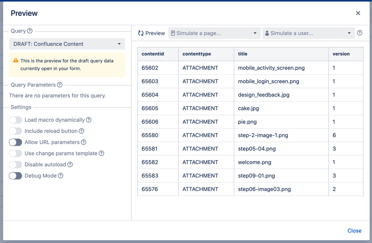Image resolution: width=372 pixels, height=243 pixels.
Task: Click the help icon beside Simulate a user
Action: (x=360, y=33)
